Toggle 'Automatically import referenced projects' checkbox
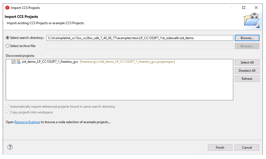This screenshot has height=159, width=266. 7,107
